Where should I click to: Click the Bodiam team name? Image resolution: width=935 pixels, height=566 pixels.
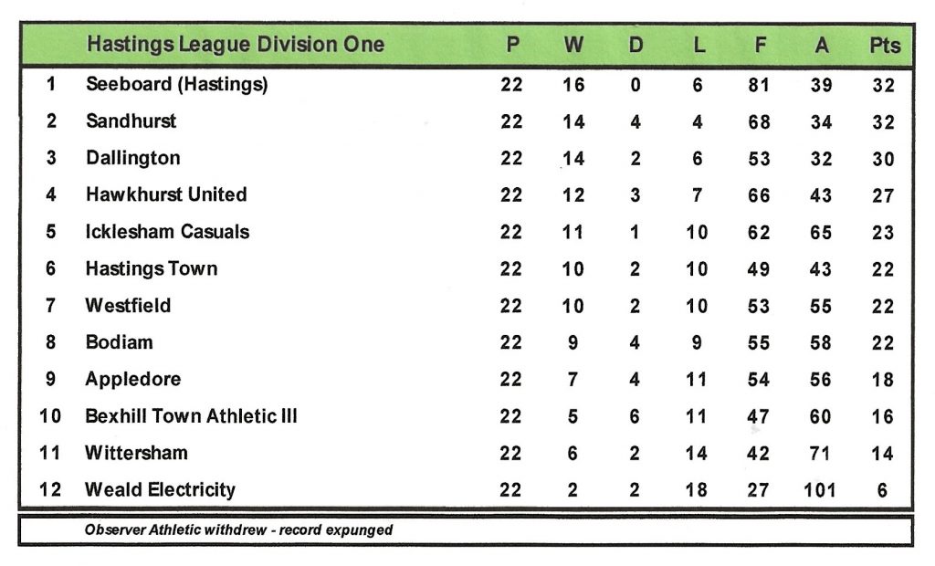(x=119, y=342)
